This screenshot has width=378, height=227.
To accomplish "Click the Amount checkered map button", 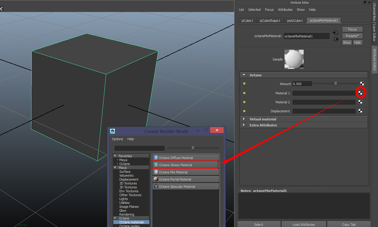I will coord(362,84).
